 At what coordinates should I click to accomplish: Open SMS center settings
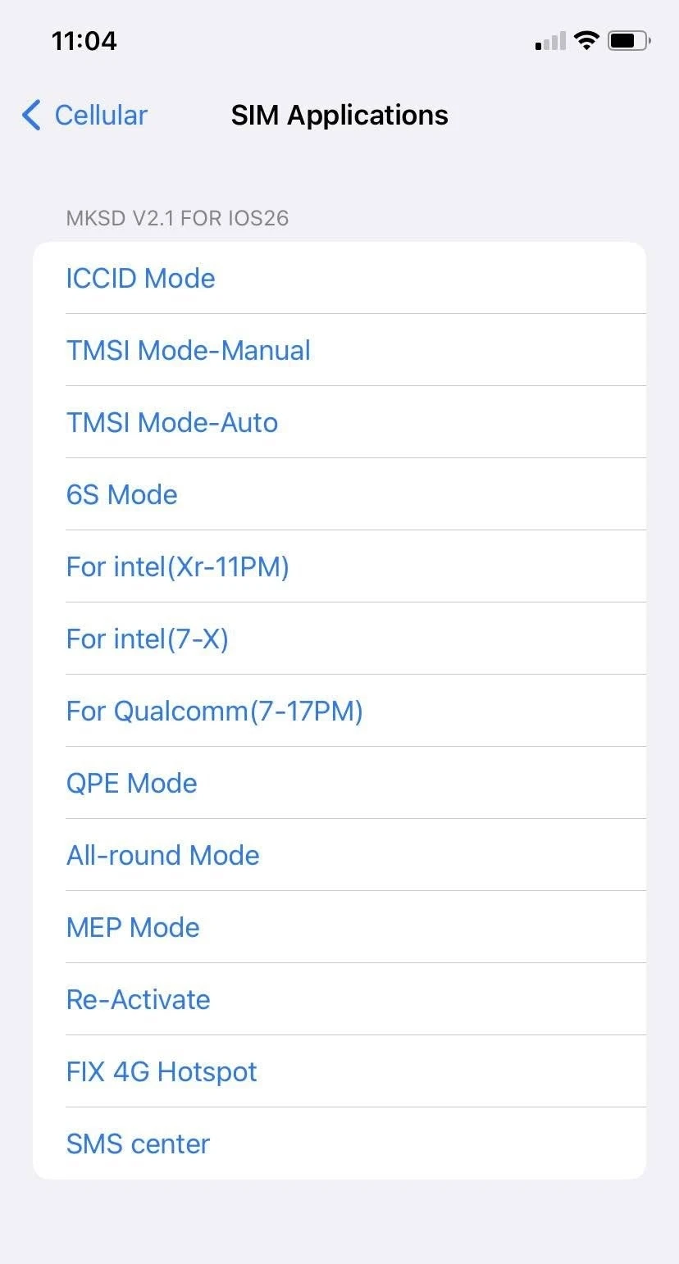(138, 1144)
